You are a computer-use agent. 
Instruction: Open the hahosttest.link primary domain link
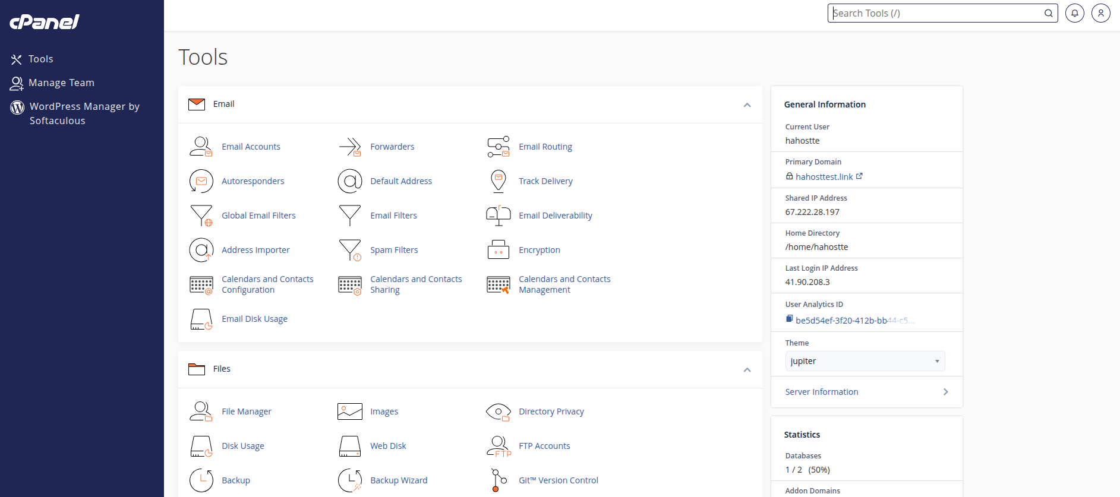(x=824, y=177)
